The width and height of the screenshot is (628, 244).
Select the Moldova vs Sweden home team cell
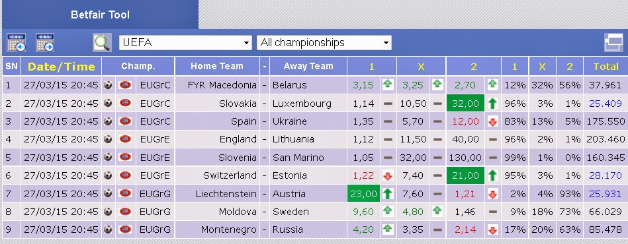(x=216, y=212)
